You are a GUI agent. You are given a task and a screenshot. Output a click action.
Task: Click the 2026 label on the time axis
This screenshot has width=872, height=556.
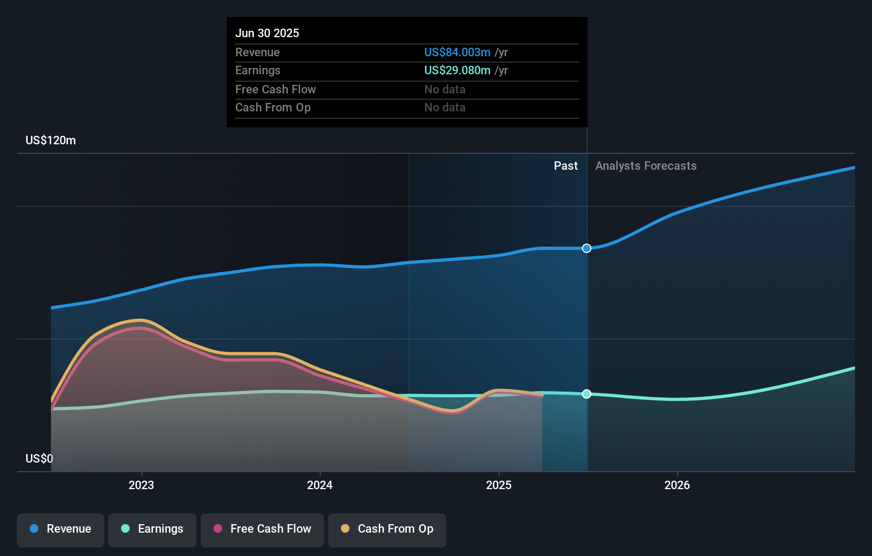[x=677, y=485]
